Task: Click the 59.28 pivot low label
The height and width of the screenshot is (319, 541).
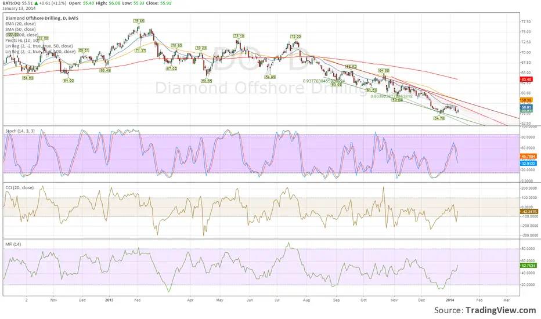Action: (x=398, y=100)
